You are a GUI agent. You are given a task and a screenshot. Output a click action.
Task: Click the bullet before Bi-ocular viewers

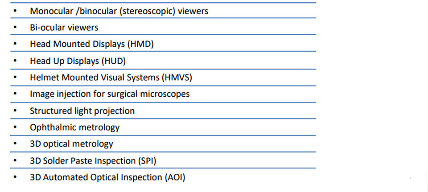click(x=15, y=28)
